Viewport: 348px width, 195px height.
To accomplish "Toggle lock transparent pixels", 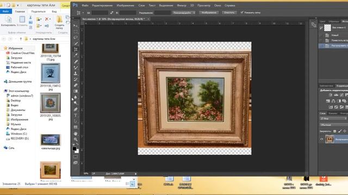I will click(x=335, y=131).
